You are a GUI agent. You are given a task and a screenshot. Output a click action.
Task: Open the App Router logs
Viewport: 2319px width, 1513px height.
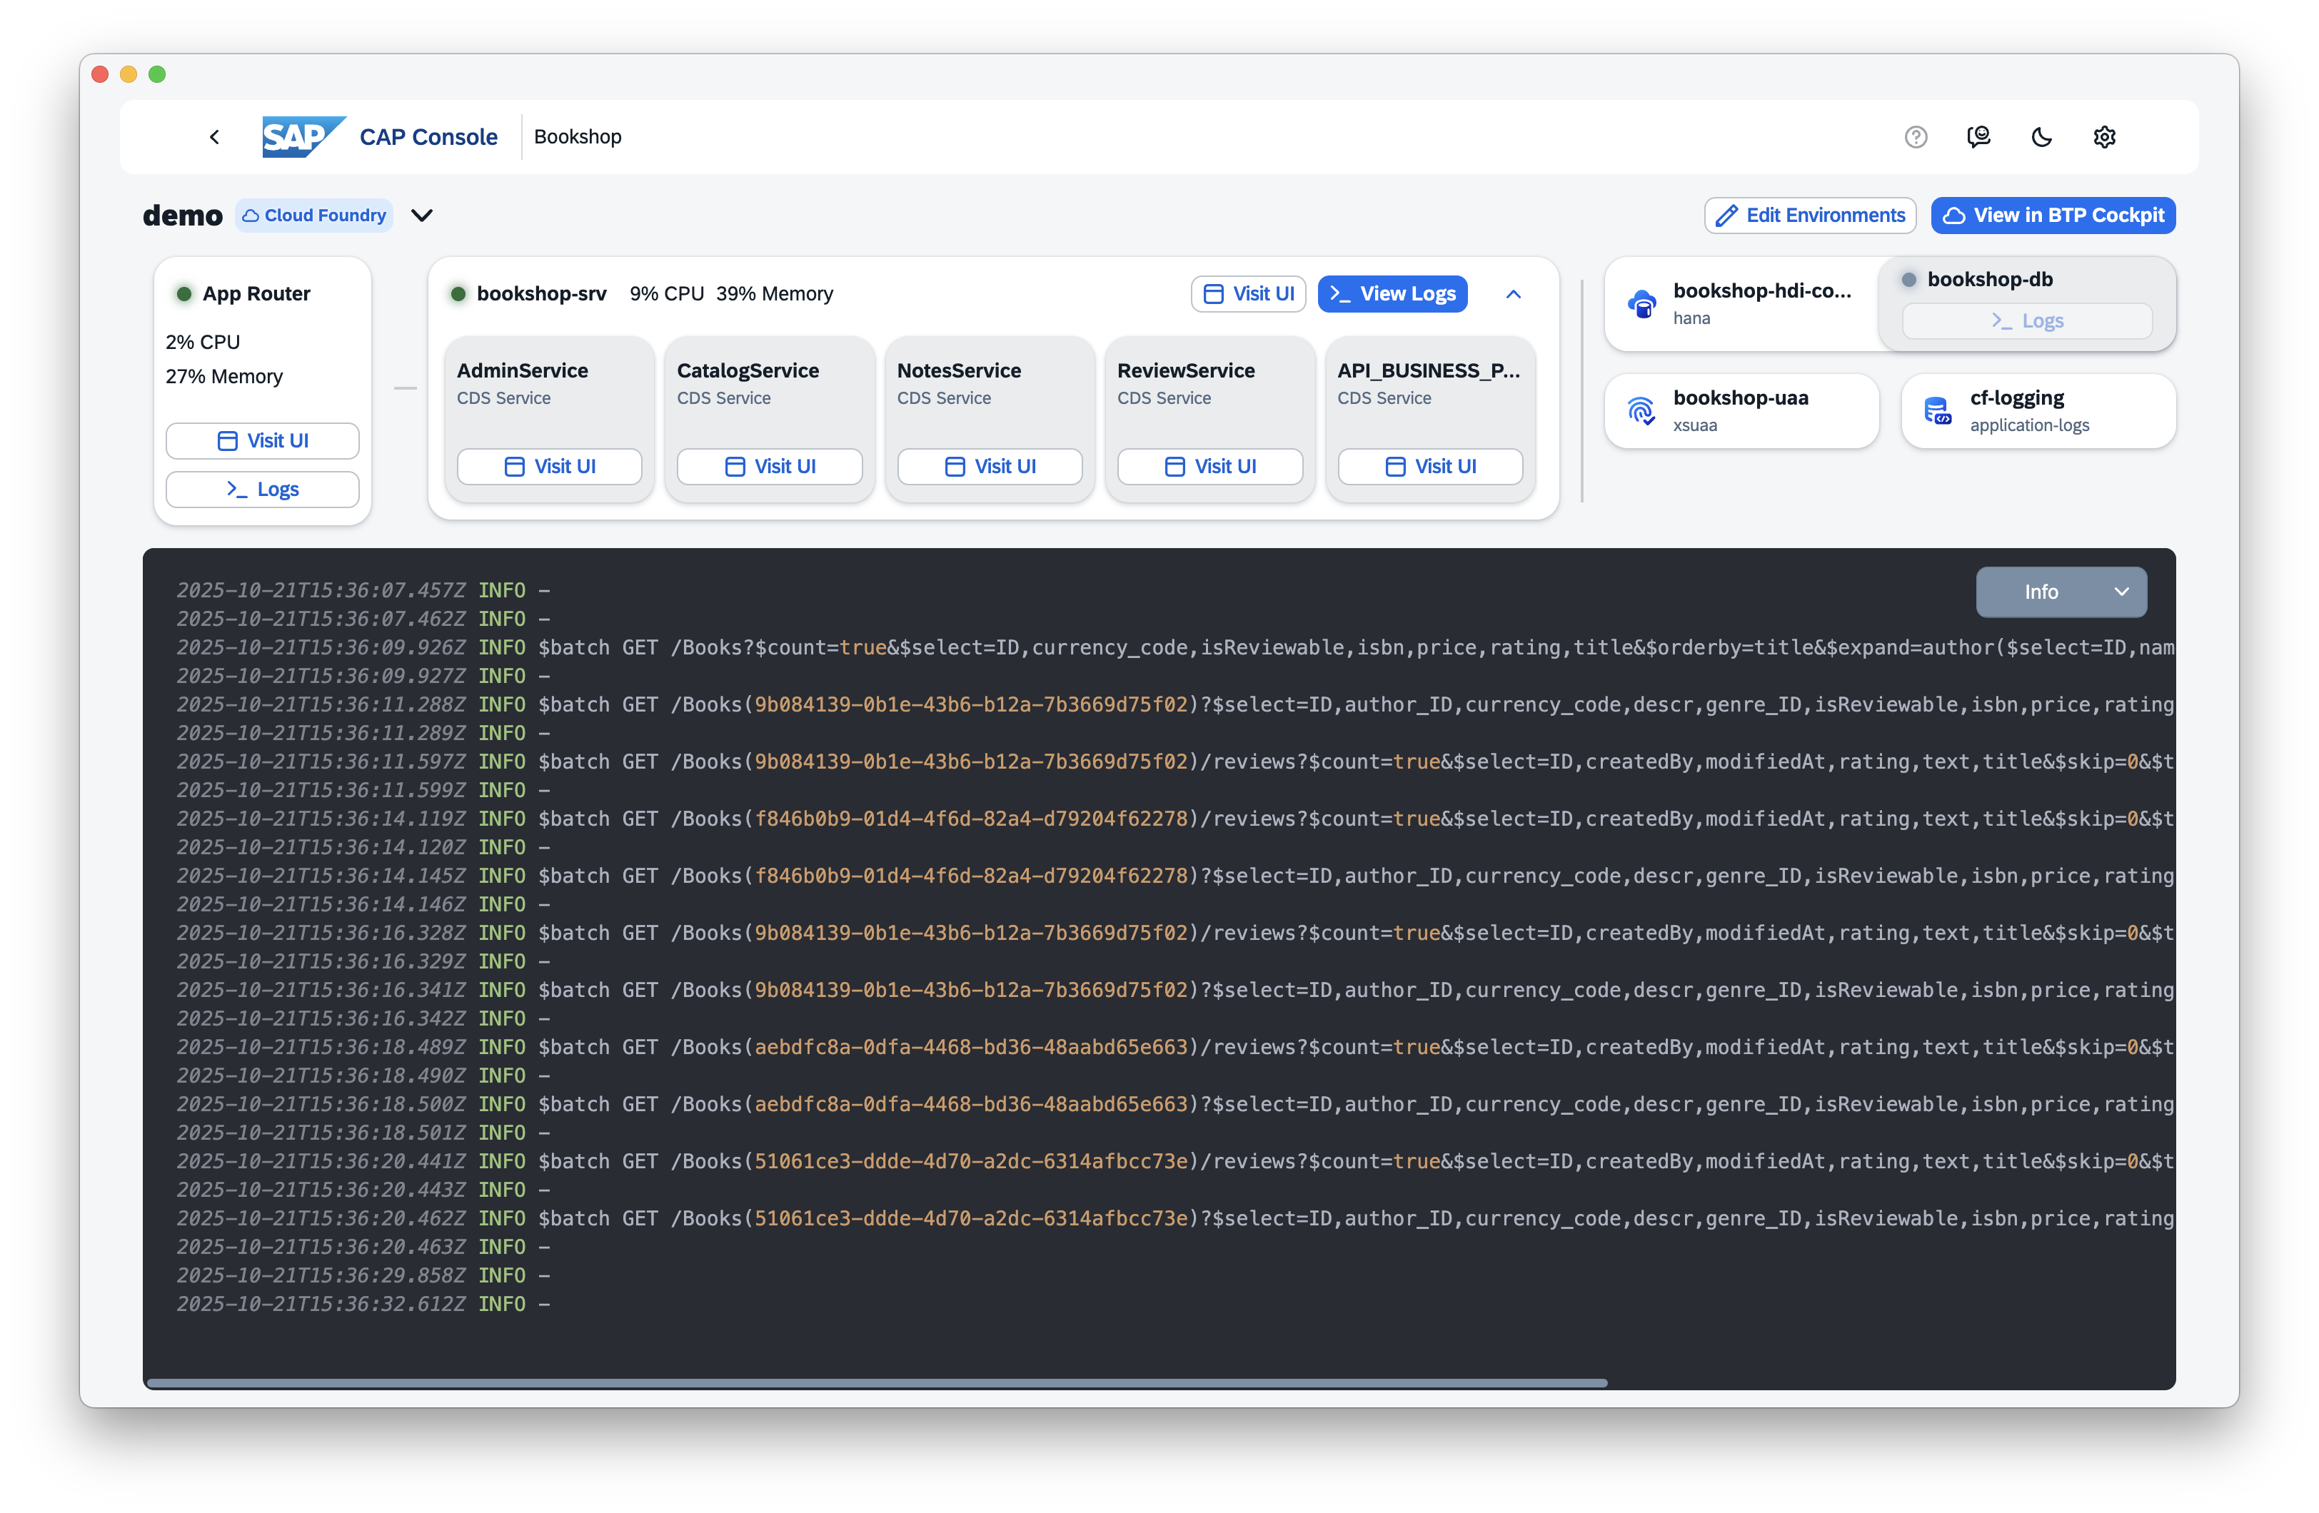point(262,489)
